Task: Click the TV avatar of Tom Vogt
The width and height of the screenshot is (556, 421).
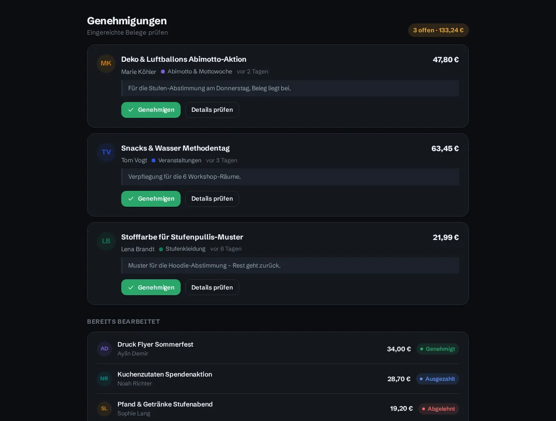Action: coord(106,152)
